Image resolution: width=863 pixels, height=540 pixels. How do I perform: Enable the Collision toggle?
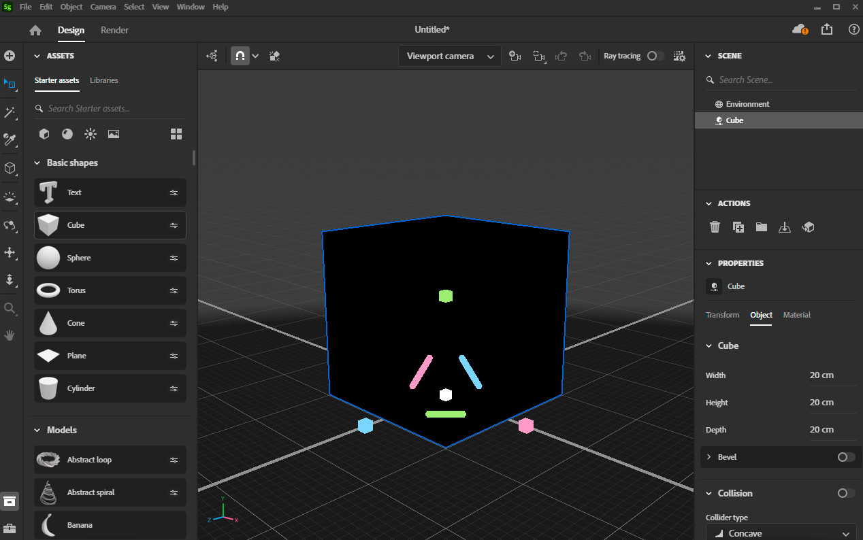click(845, 493)
